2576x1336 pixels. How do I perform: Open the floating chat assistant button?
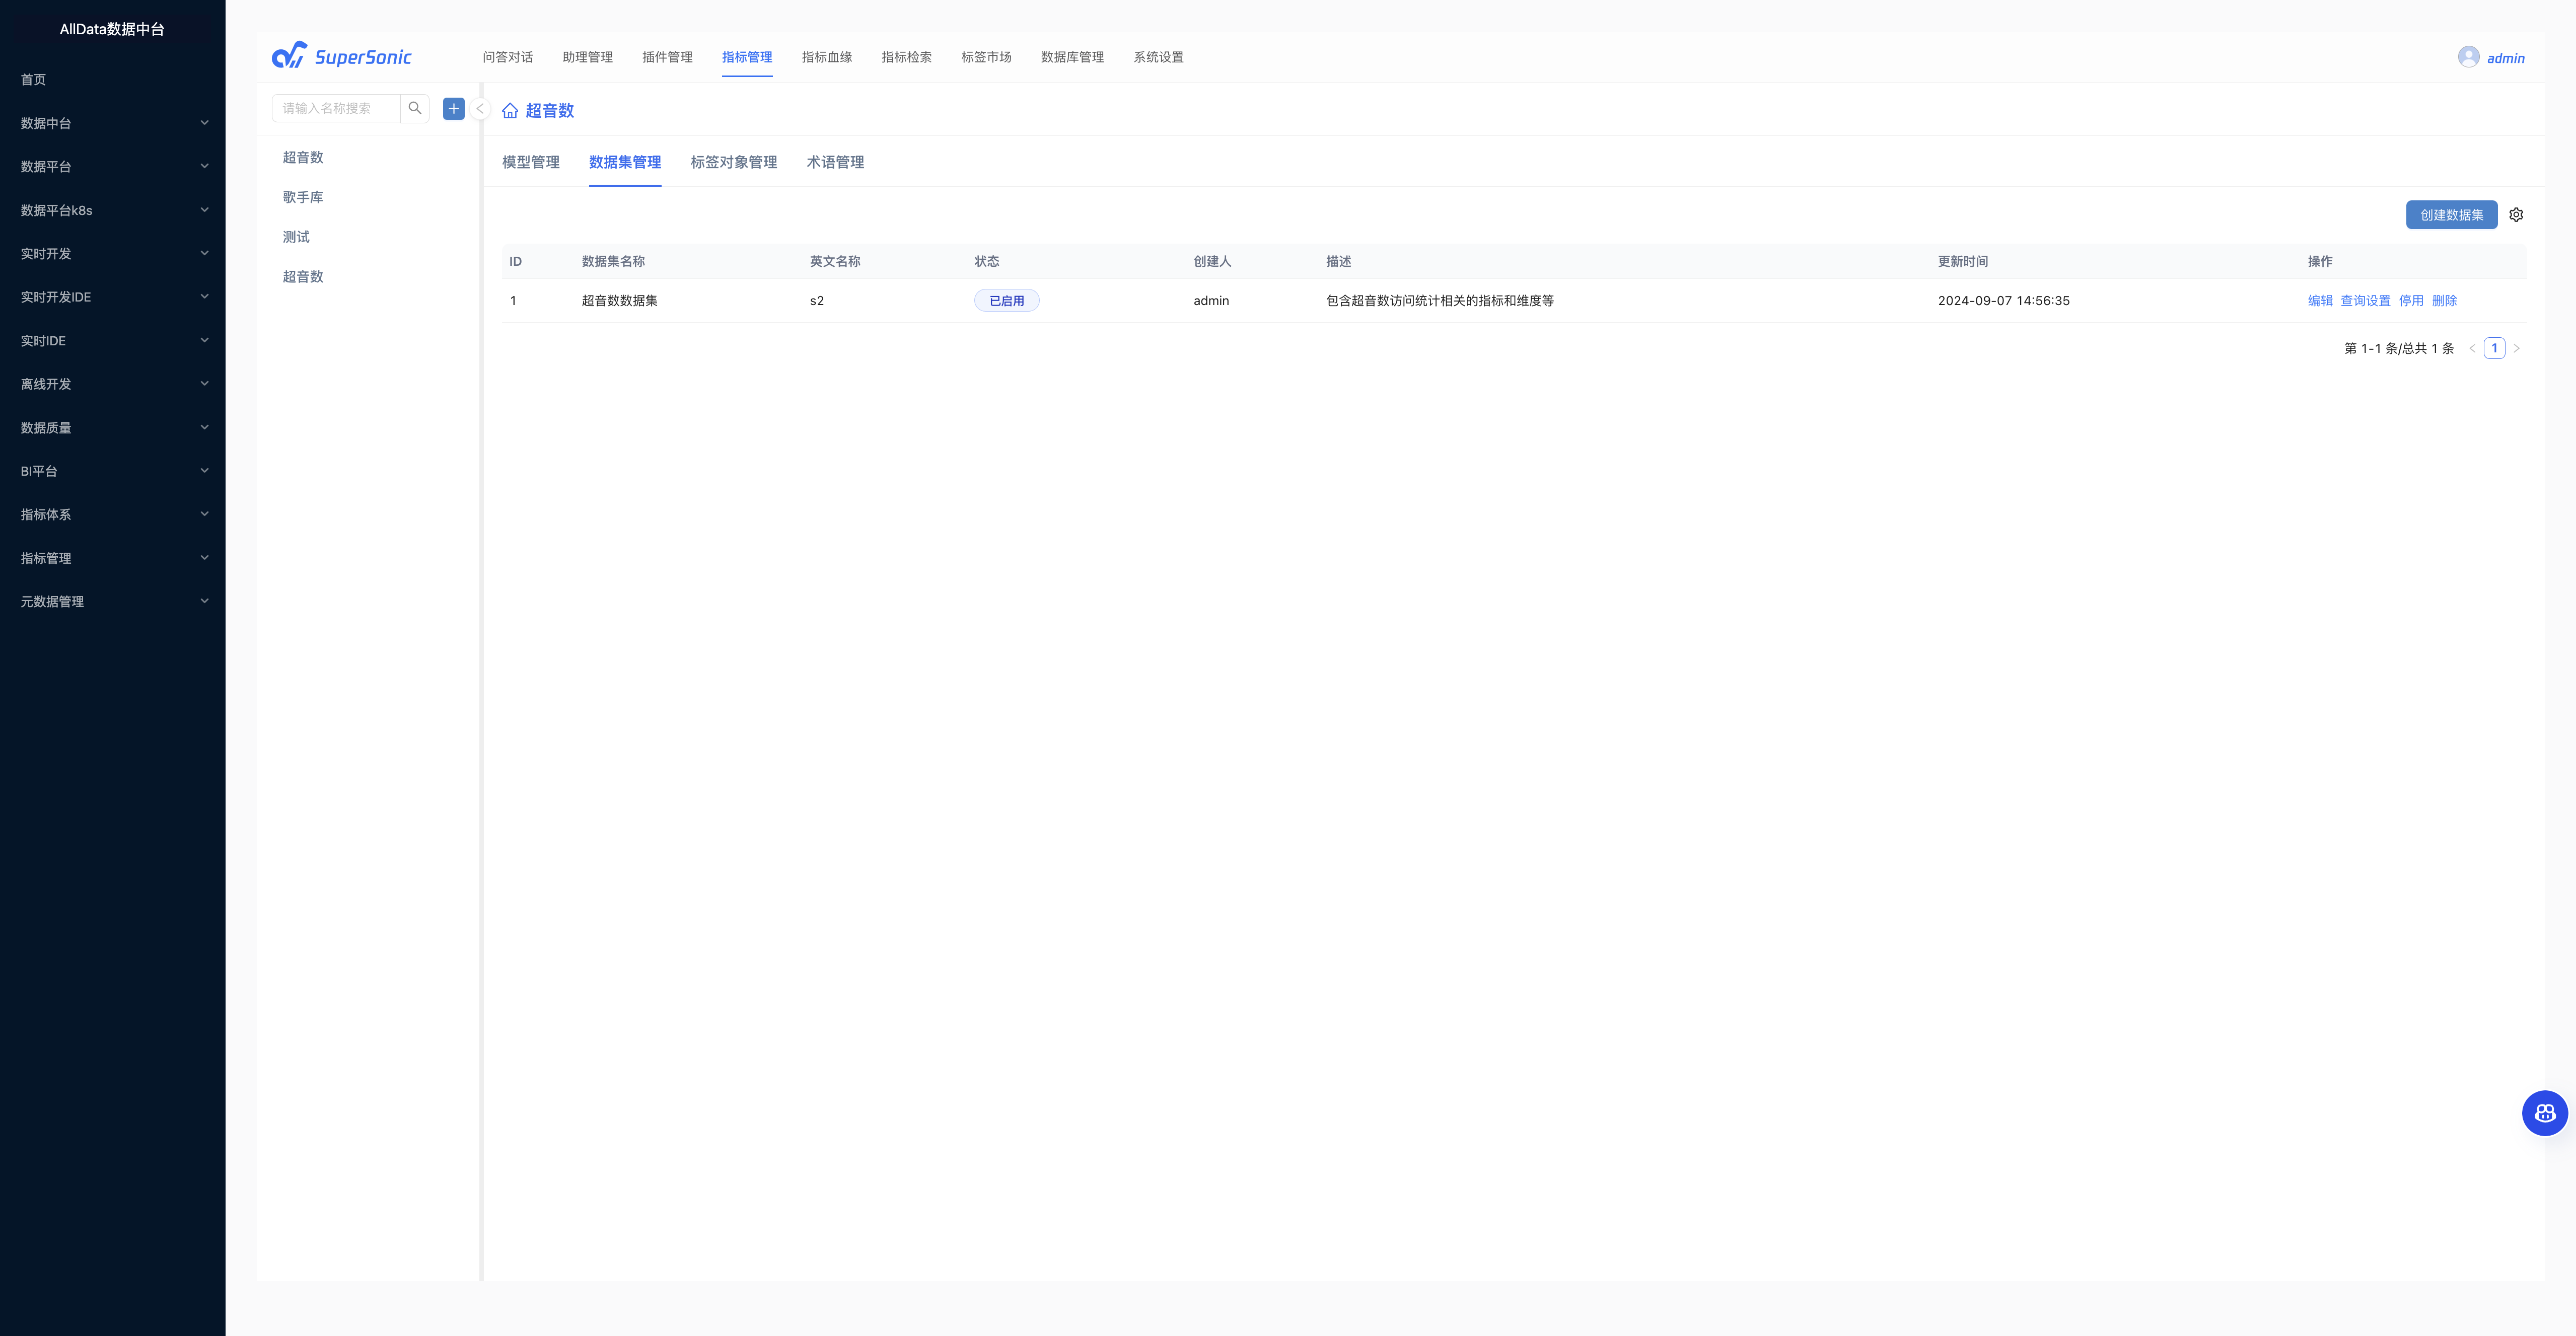tap(2544, 1113)
